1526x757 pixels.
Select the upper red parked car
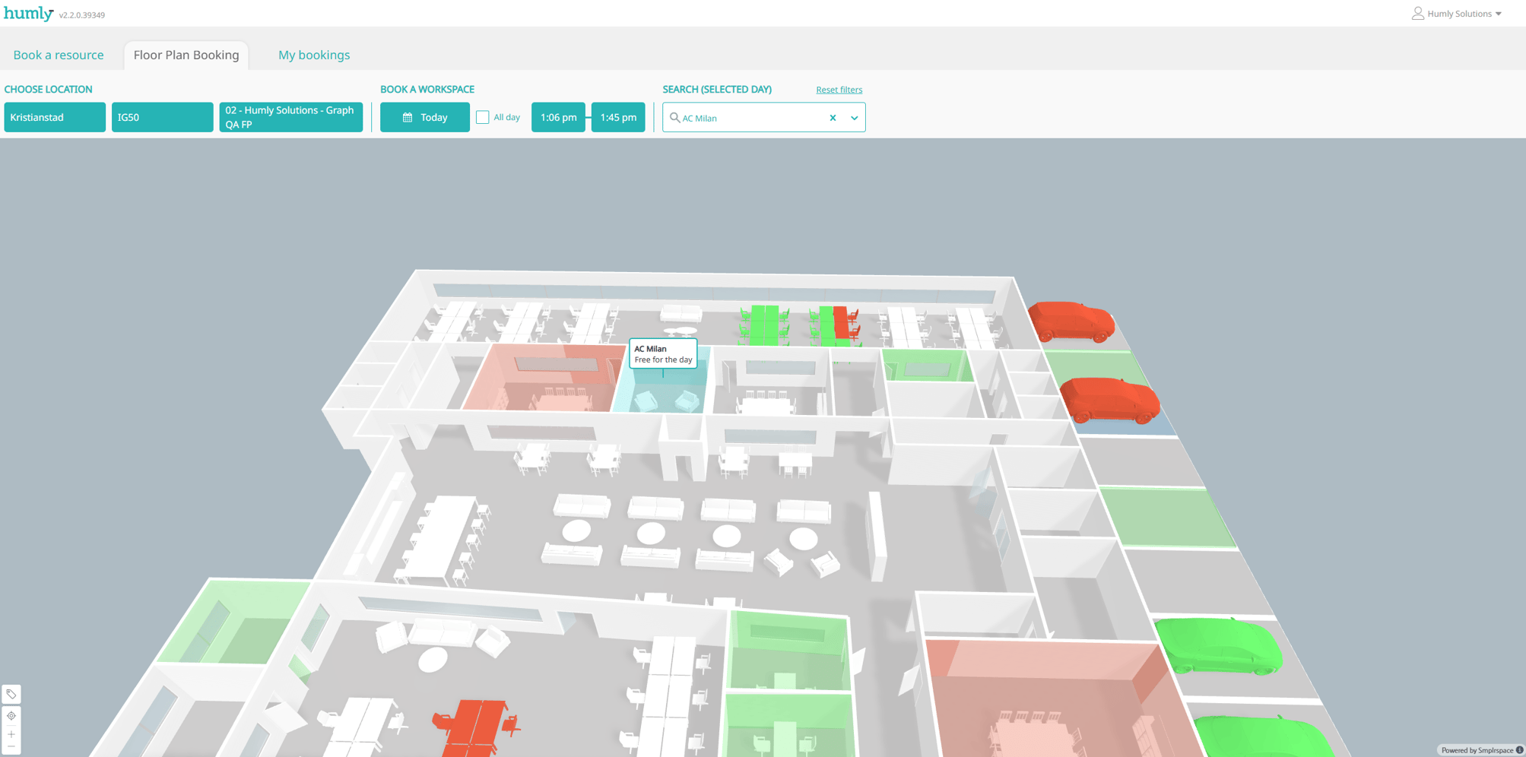[x=1071, y=321]
